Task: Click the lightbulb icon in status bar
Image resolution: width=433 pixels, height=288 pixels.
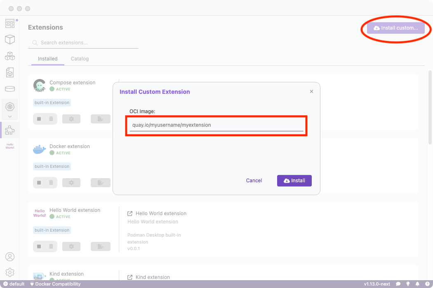Action: coord(408,284)
